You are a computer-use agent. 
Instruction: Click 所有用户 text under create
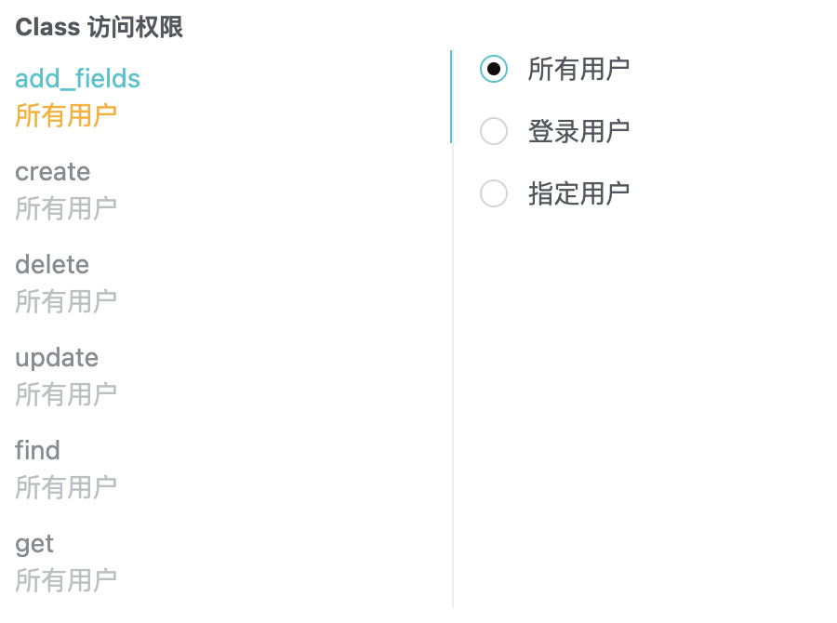(66, 208)
